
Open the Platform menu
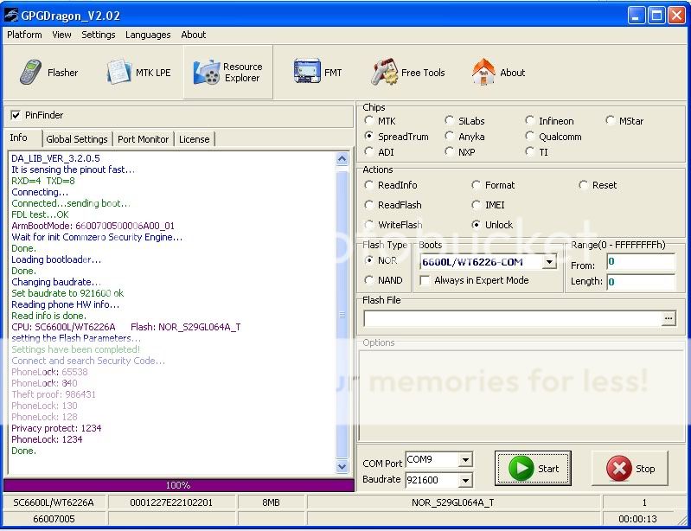(x=24, y=35)
